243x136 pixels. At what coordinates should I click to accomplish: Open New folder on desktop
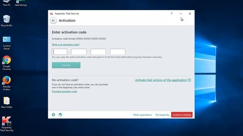pyautogui.click(x=6, y=102)
